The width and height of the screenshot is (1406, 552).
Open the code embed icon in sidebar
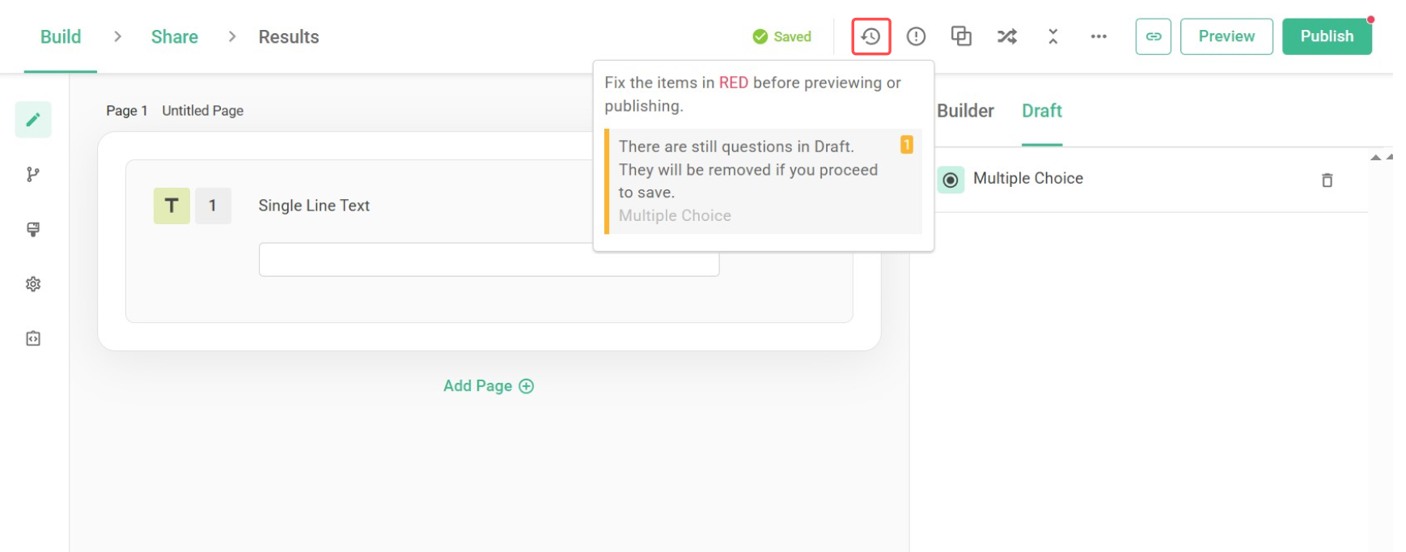[x=33, y=338]
